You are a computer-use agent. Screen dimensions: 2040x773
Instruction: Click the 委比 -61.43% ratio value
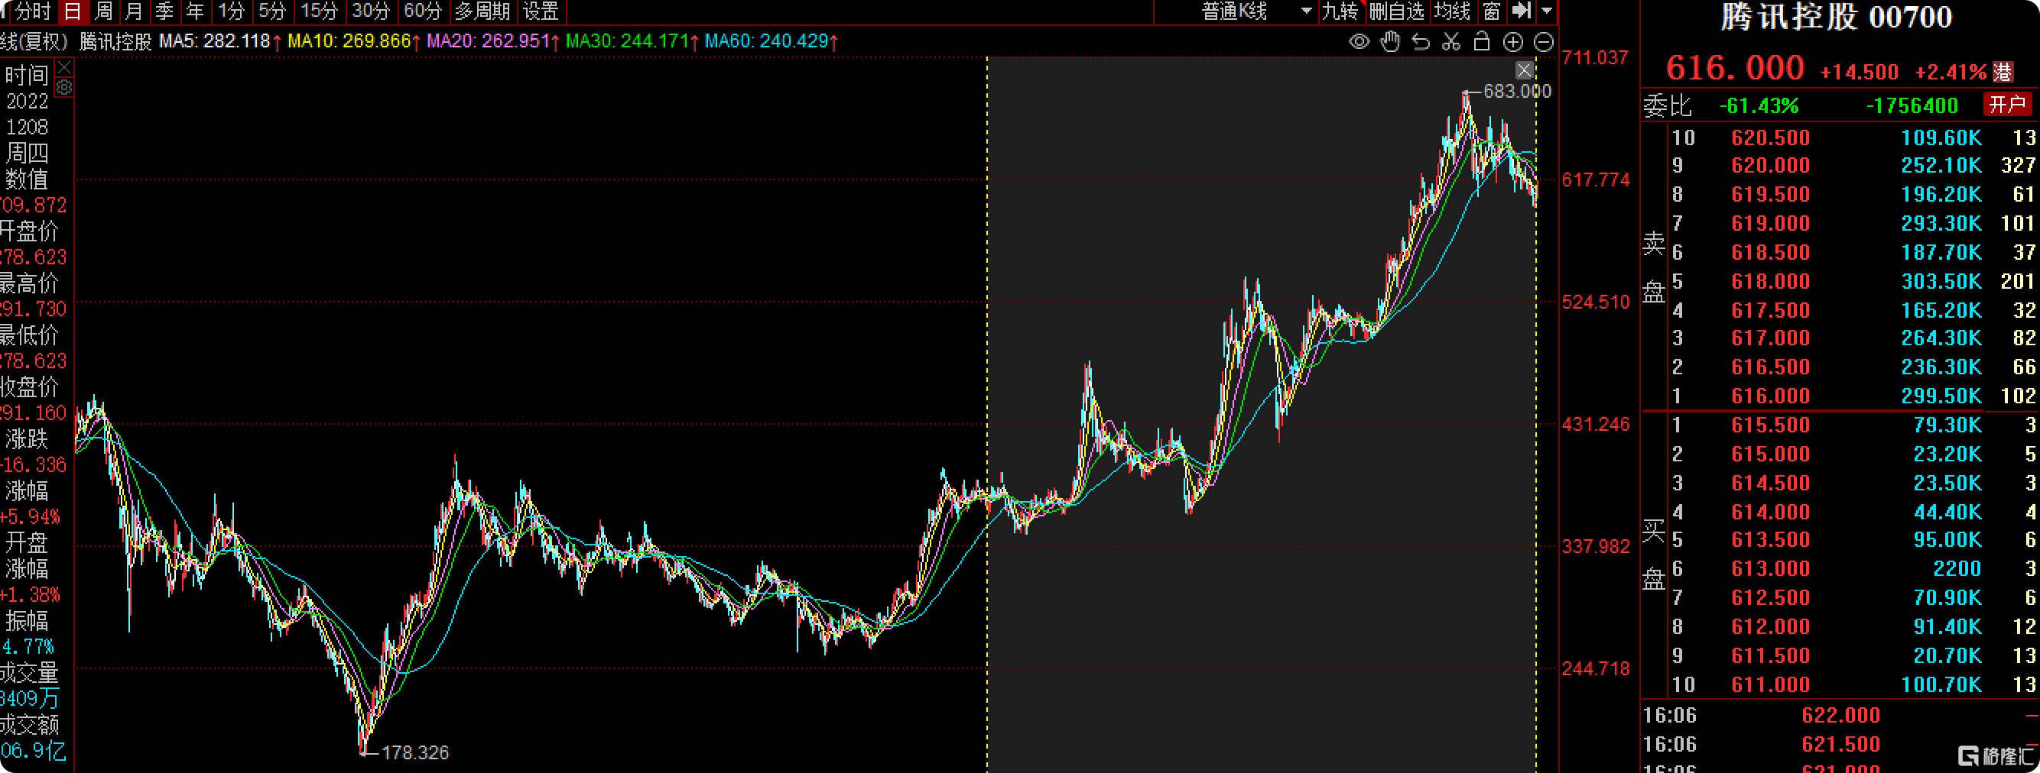click(x=1759, y=105)
